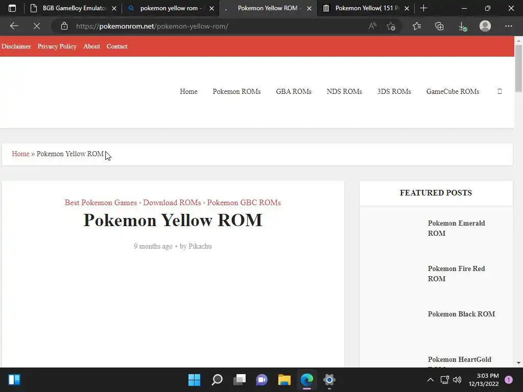Close the pokemon yellow rom search tab
523x392 pixels.
[x=211, y=8]
